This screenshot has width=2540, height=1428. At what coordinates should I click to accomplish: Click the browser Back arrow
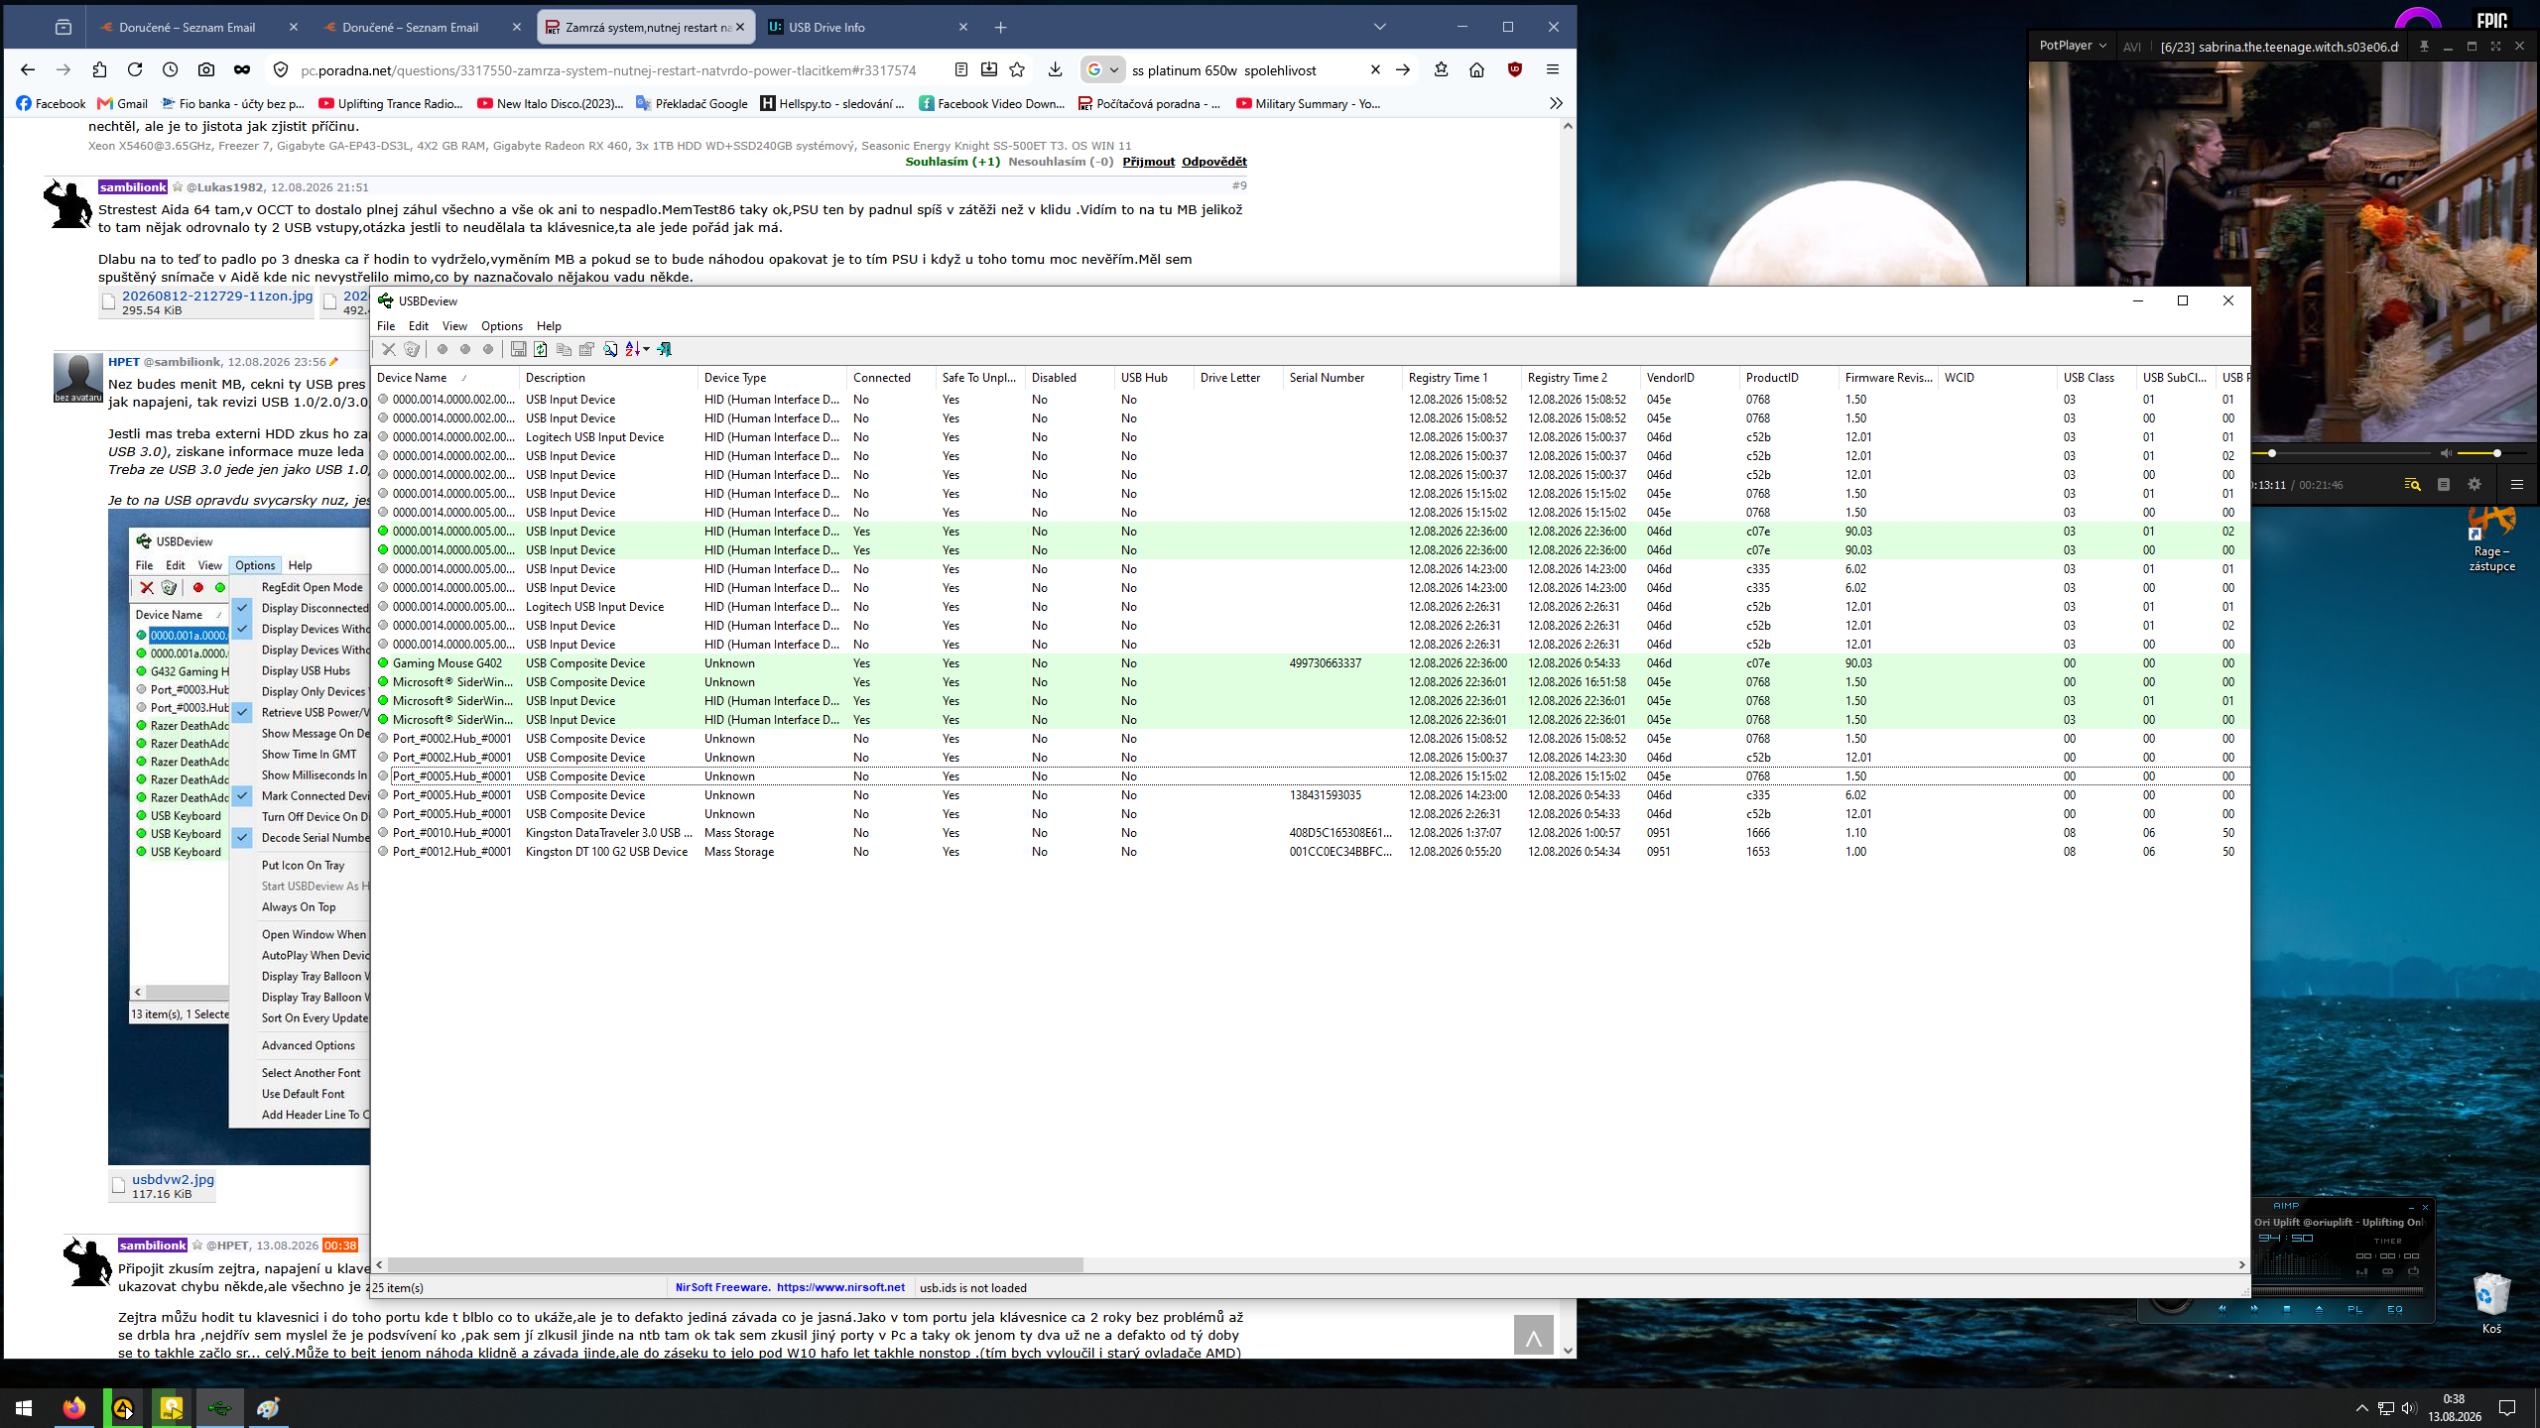pos(28,69)
